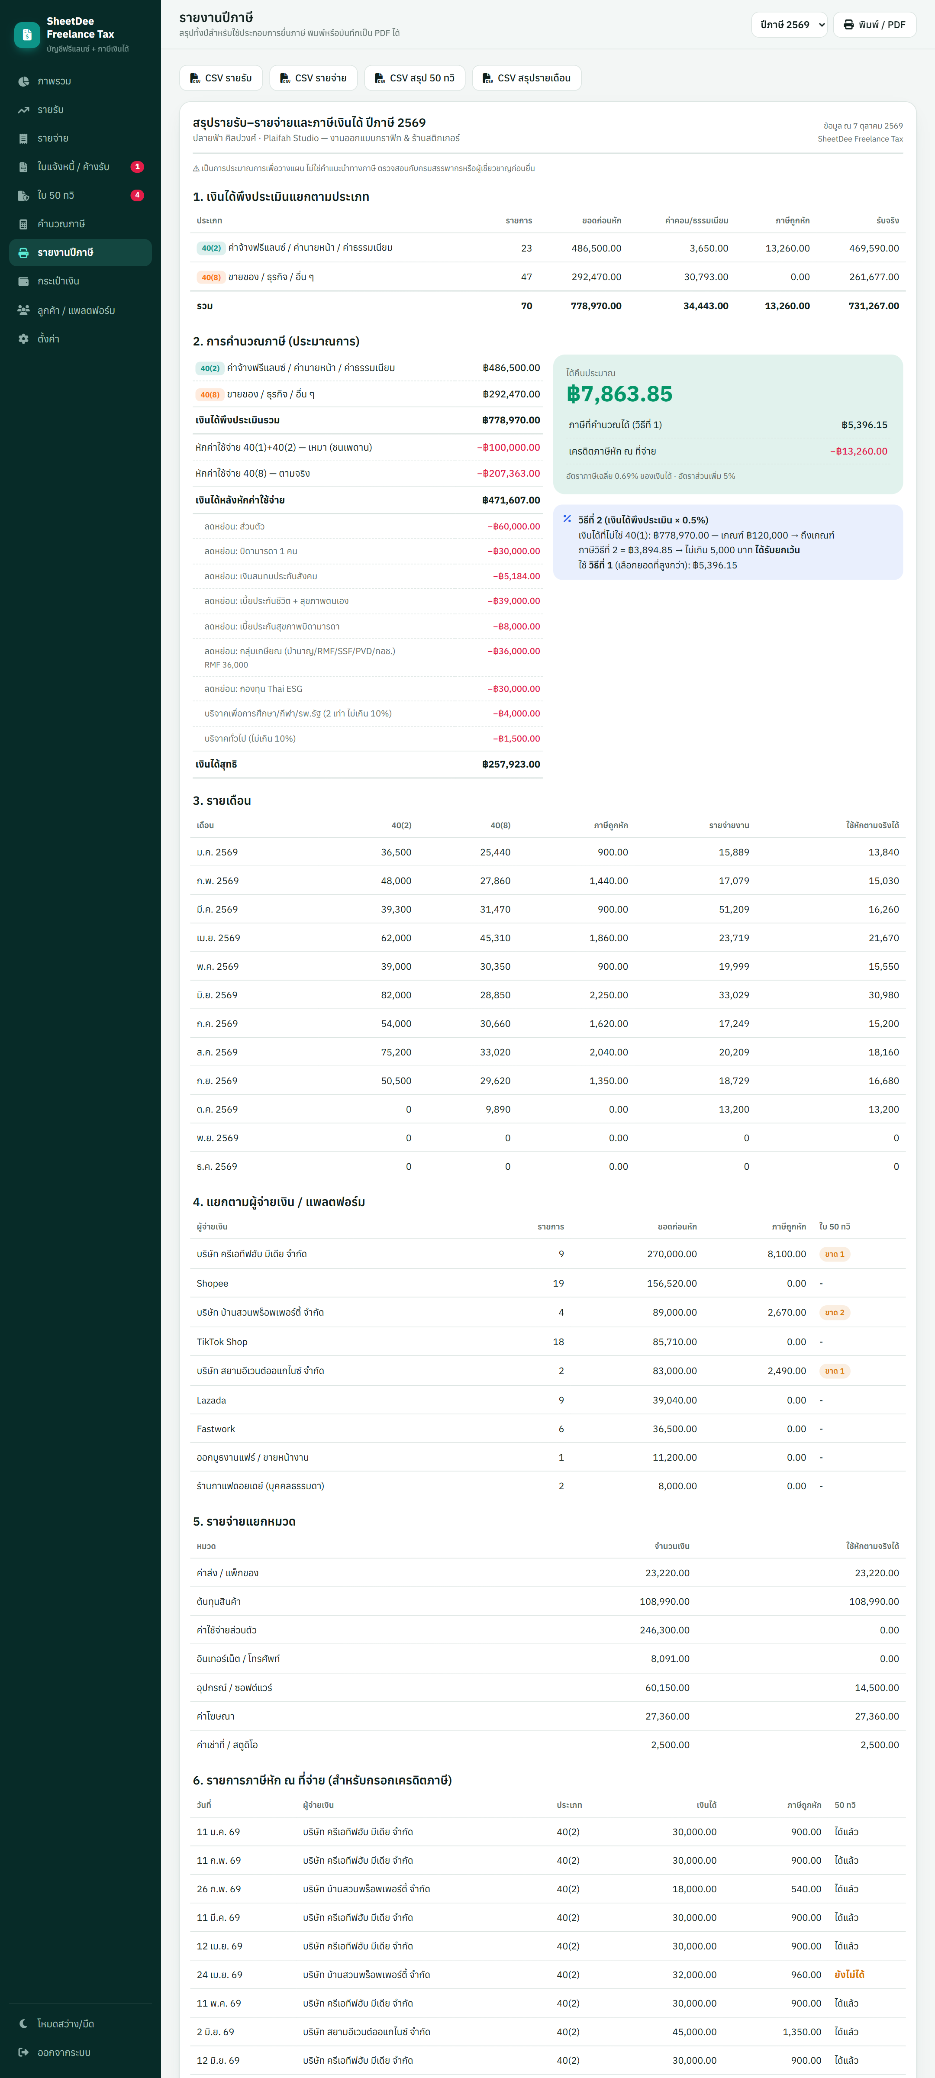Click the ยังไม่ได้ status on 24 เม.ย. 69
Viewport: 935px width, 2078px height.
click(x=849, y=1975)
